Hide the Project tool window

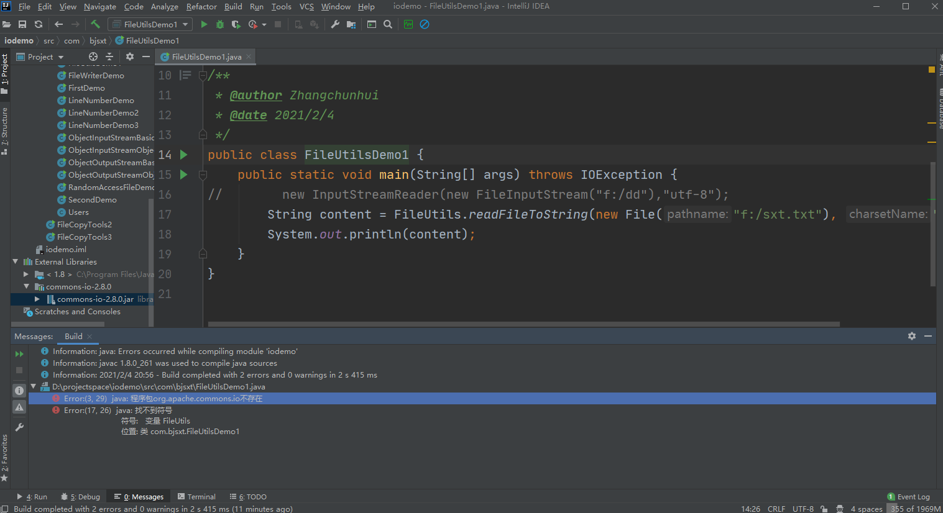(x=146, y=57)
